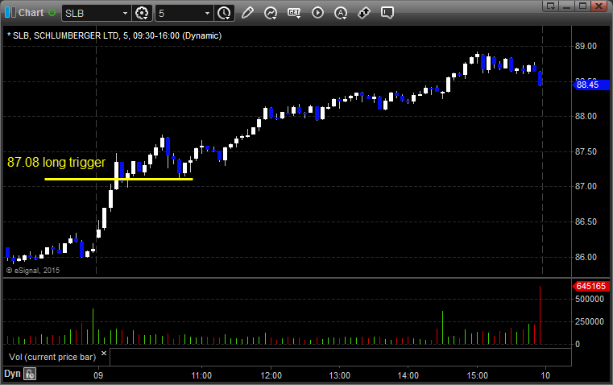Maximize the chart window
Screen dimensions: 613x385
582,6
